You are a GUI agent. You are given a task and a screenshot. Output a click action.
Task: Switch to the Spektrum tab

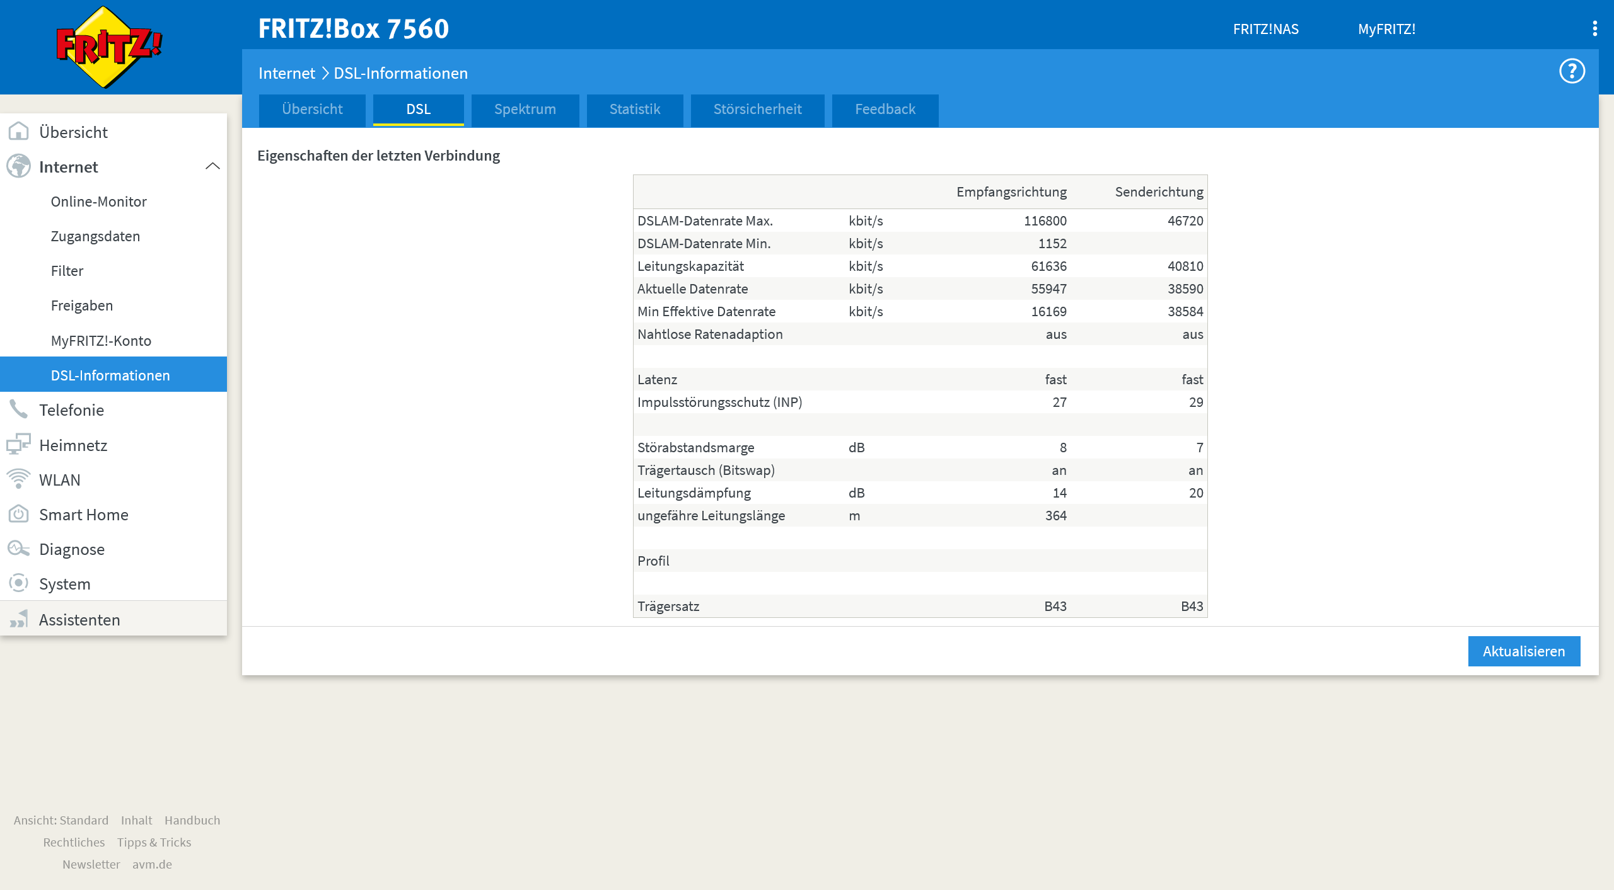(x=525, y=110)
